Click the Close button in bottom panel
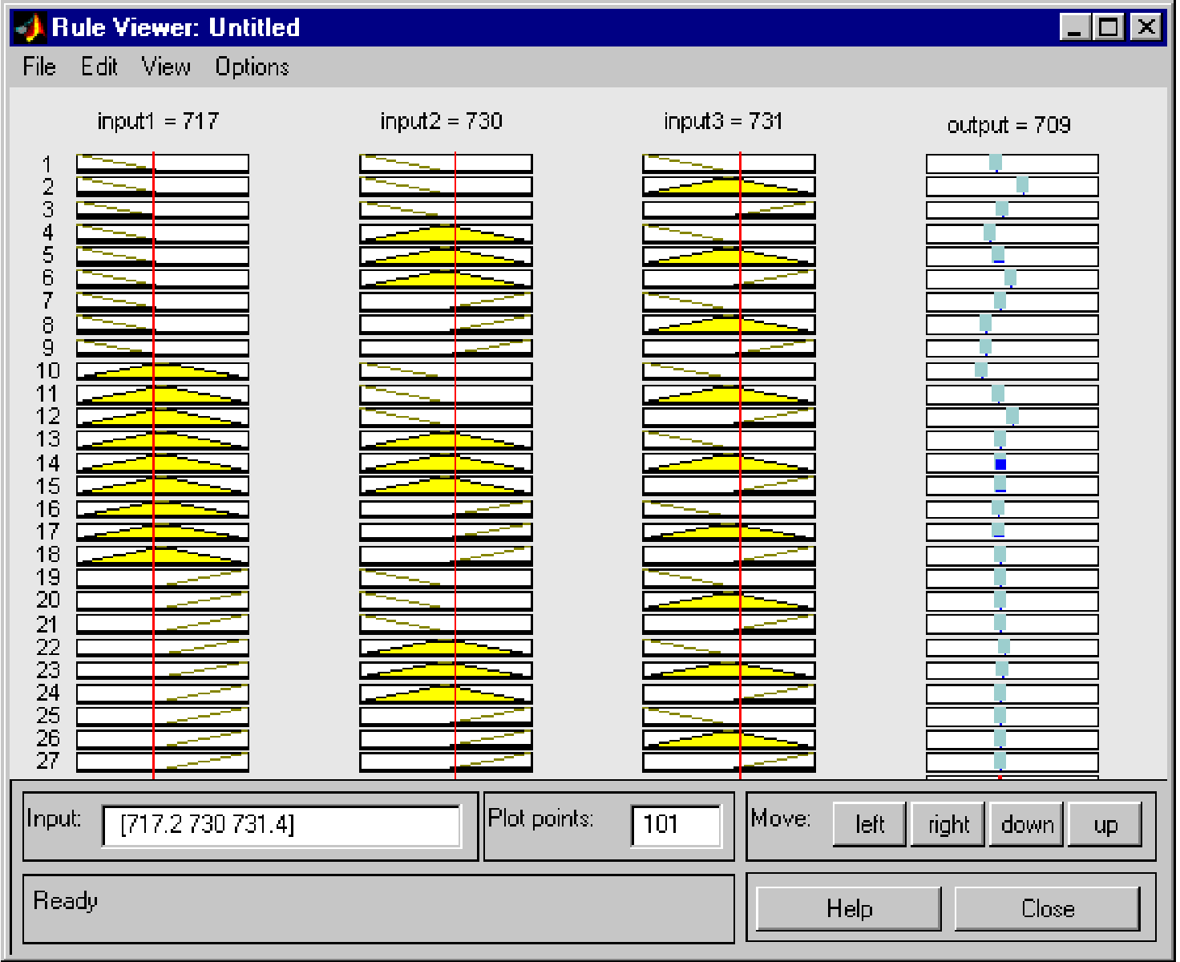Screen dimensions: 1180x962 point(1047,909)
